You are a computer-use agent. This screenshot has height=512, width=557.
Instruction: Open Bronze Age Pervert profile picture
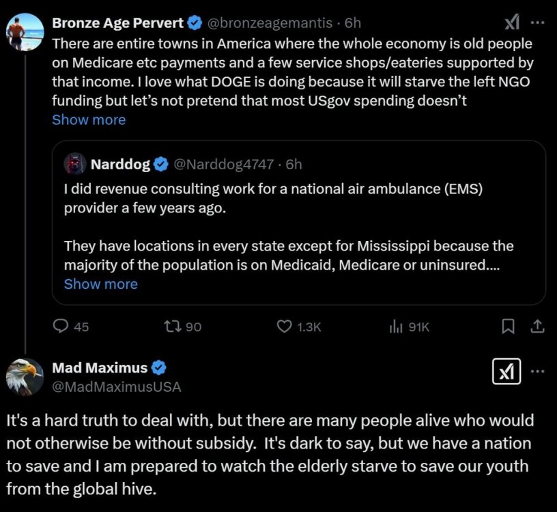coord(25,31)
